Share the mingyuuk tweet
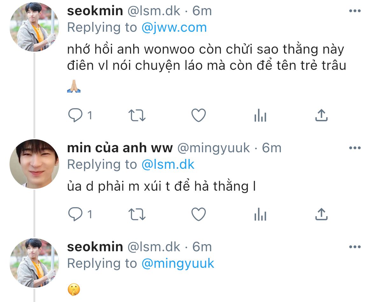Screen dimensions: 375x302 [321, 214]
